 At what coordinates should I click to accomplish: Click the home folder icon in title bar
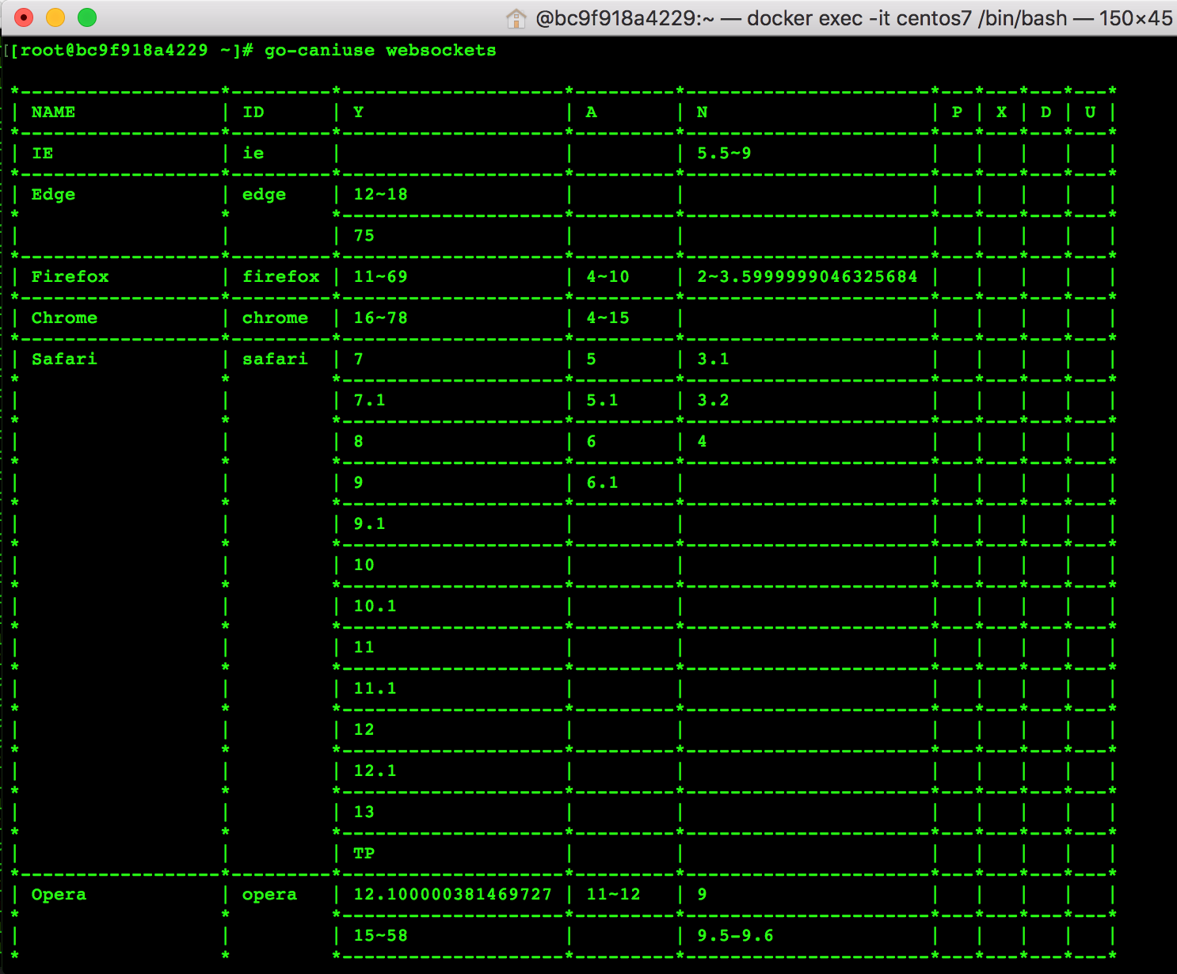coord(516,17)
